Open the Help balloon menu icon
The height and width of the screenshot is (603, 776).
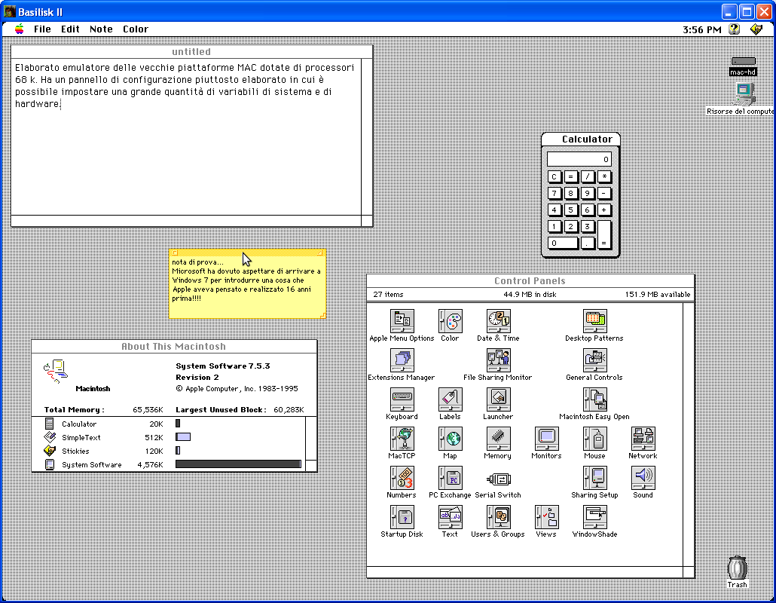(x=734, y=29)
